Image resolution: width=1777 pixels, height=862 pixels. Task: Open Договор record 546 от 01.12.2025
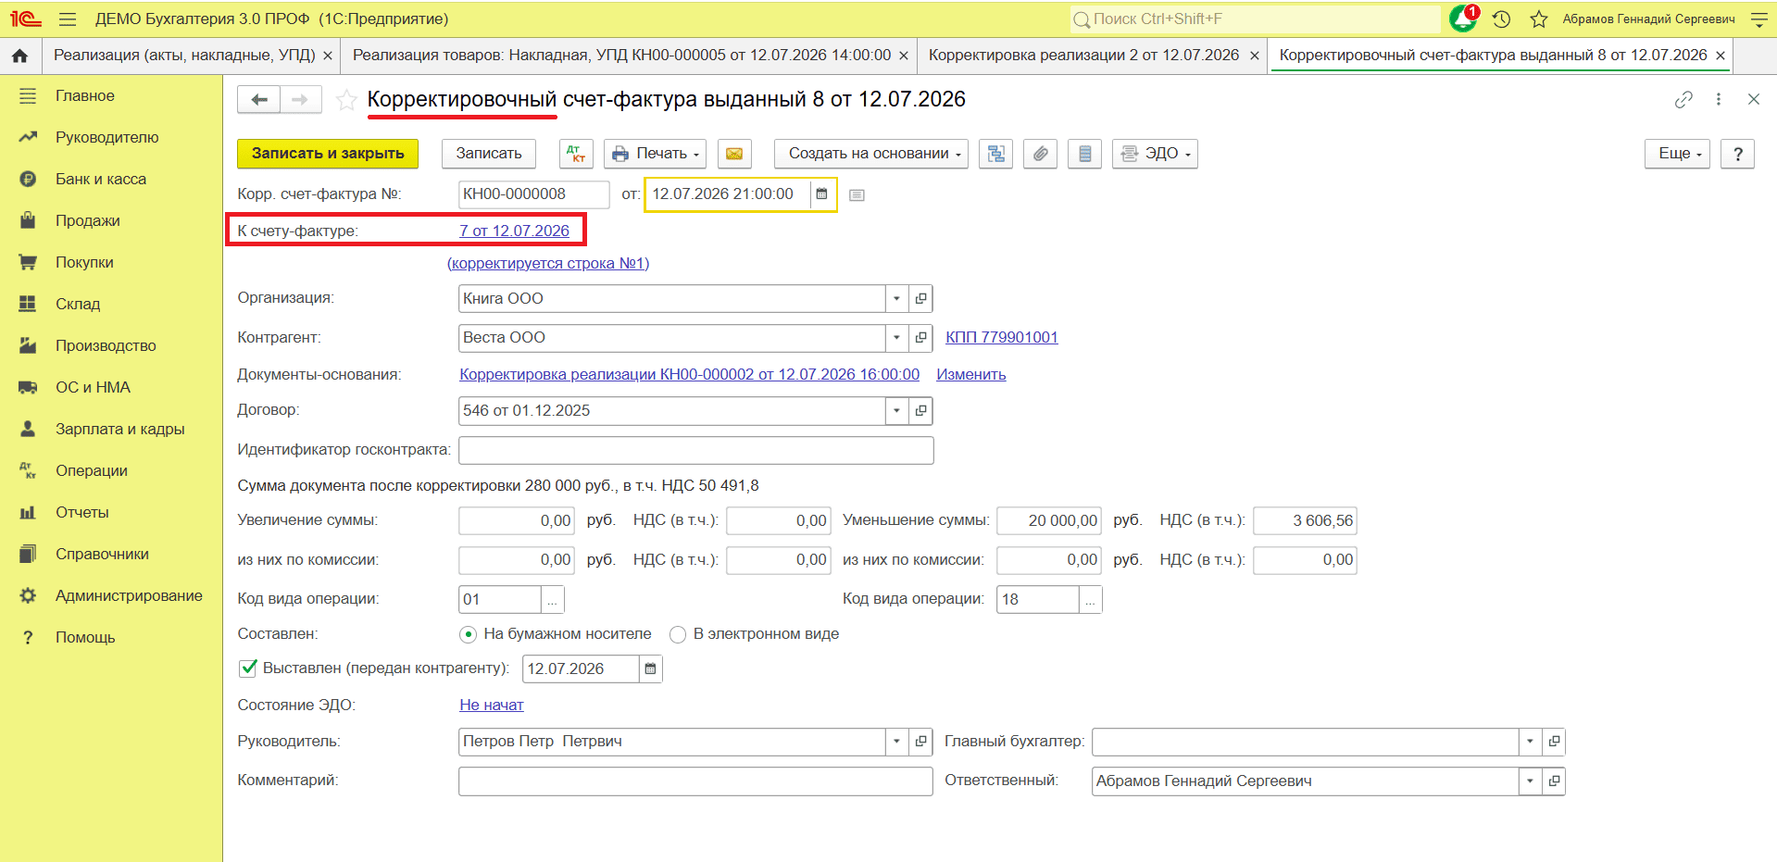tap(920, 410)
